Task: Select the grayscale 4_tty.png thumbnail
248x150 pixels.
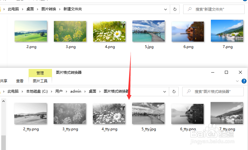Action: click(x=109, y=114)
